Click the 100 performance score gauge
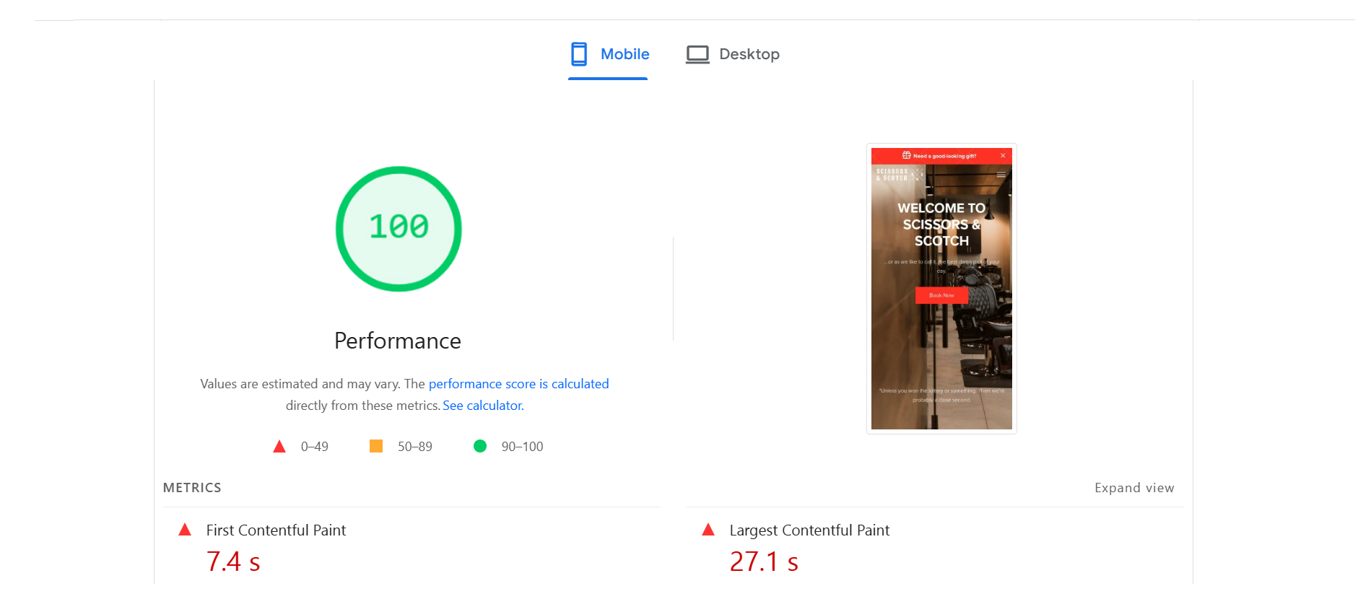 point(399,229)
